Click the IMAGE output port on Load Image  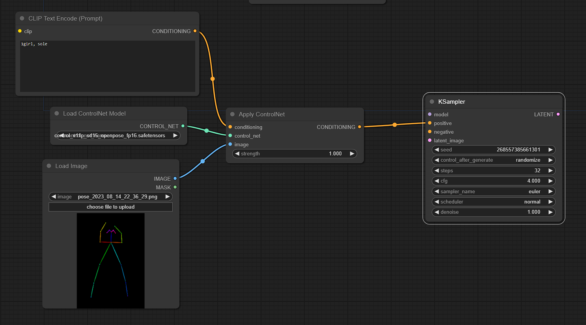[x=175, y=179]
